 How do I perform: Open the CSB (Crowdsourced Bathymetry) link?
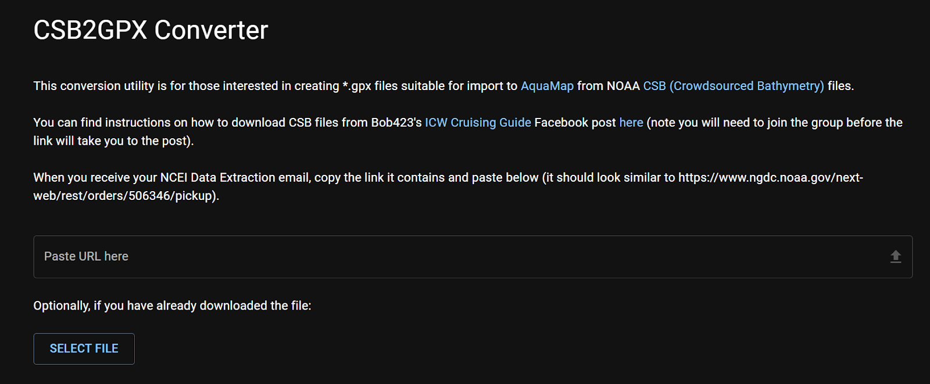[x=734, y=86]
